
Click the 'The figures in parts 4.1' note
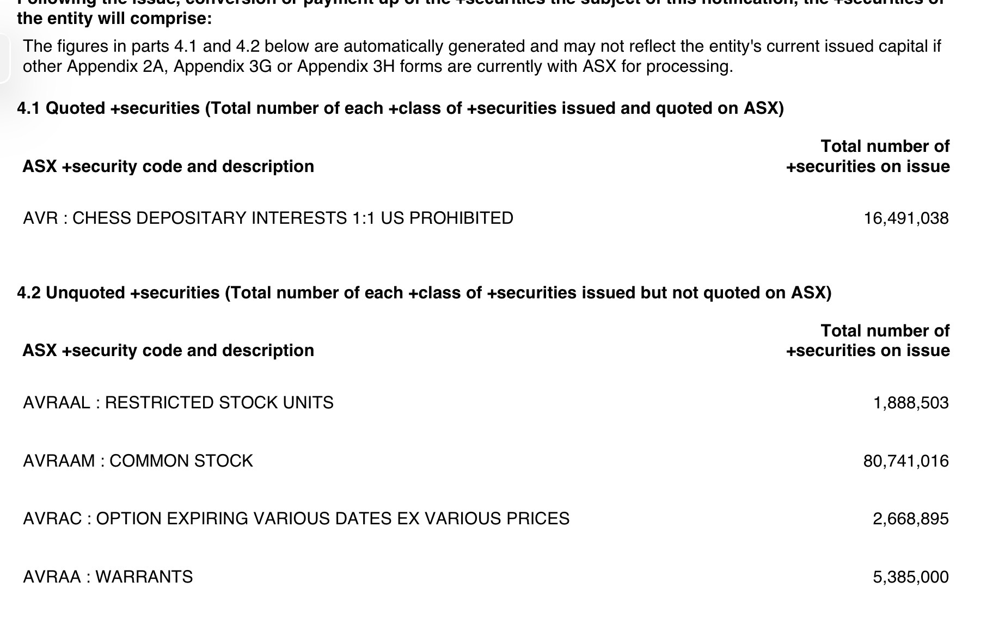481,47
